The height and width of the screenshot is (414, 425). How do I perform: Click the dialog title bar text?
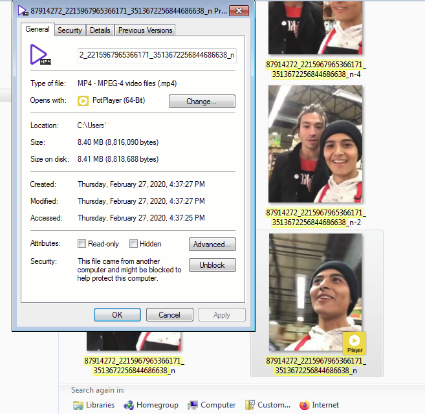click(129, 11)
